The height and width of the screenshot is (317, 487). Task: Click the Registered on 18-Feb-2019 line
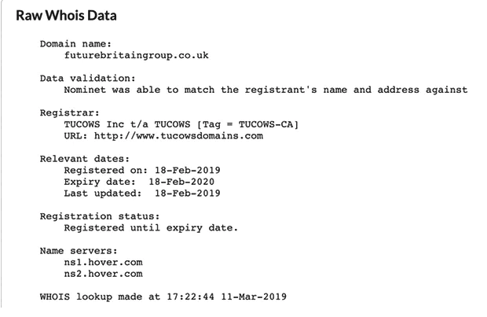[142, 171]
